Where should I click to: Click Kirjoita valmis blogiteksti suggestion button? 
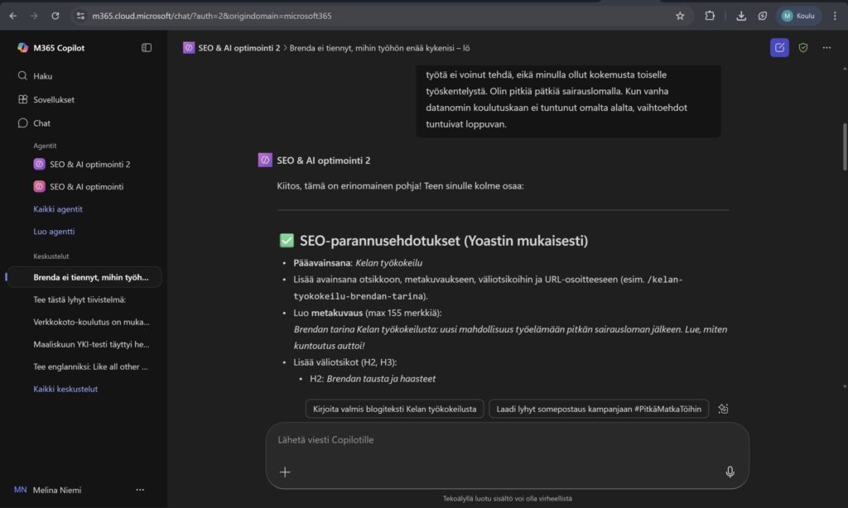click(394, 409)
